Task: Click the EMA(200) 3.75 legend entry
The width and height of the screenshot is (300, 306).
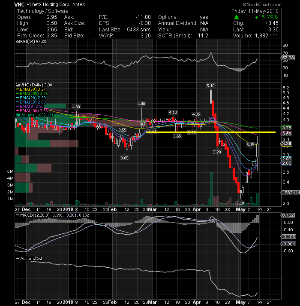Action: 32,94
